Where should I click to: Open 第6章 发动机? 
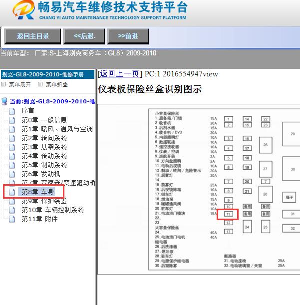[41, 174]
